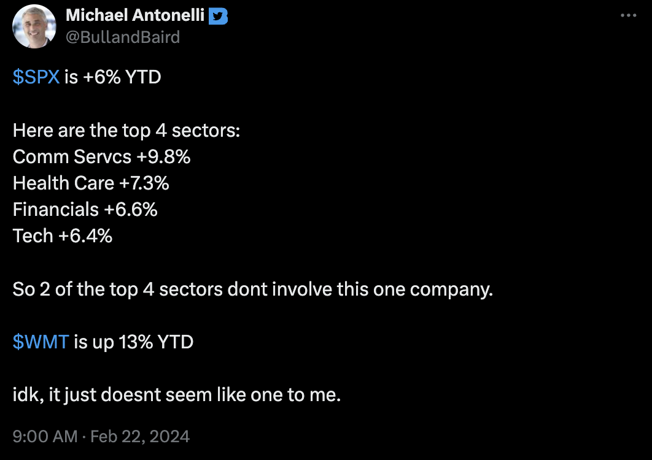This screenshot has width=652, height=460.
Task: Click the 9:00 AM timestamp
Action: (45, 436)
